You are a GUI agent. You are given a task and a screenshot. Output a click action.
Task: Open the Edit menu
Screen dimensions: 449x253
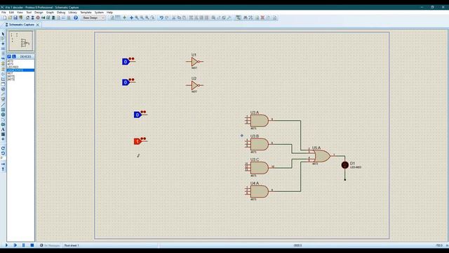coord(11,13)
